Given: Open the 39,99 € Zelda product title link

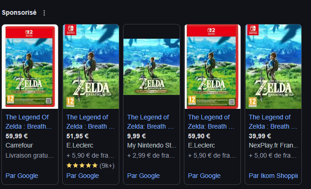Looking at the screenshot, I should pos(273,122).
